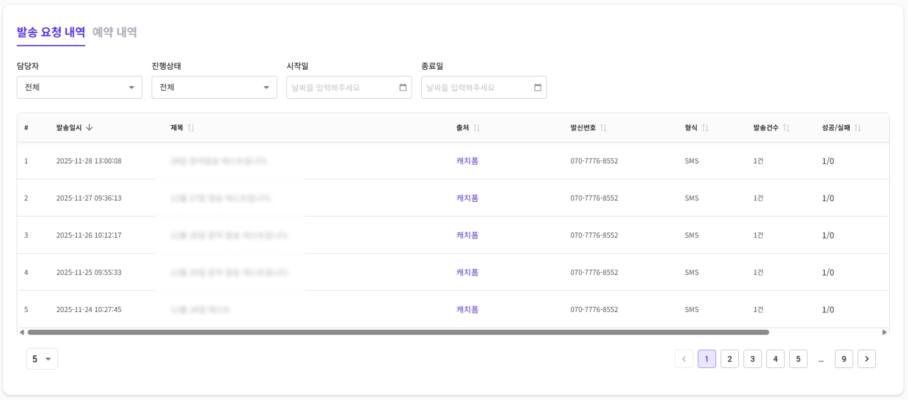Click the 성공/실패 sort icon
Viewport: 908px width, 400px height.
858,128
